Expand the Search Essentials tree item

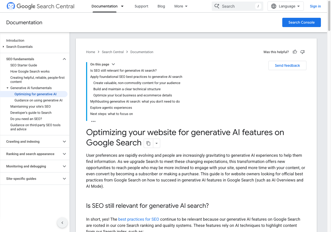point(3,47)
